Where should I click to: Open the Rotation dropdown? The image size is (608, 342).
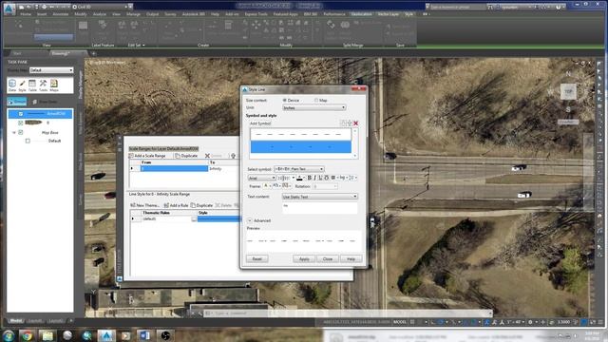(x=325, y=186)
